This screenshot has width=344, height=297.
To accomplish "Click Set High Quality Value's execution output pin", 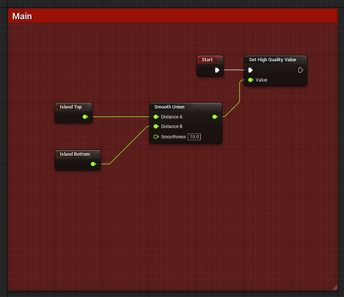I will point(300,70).
